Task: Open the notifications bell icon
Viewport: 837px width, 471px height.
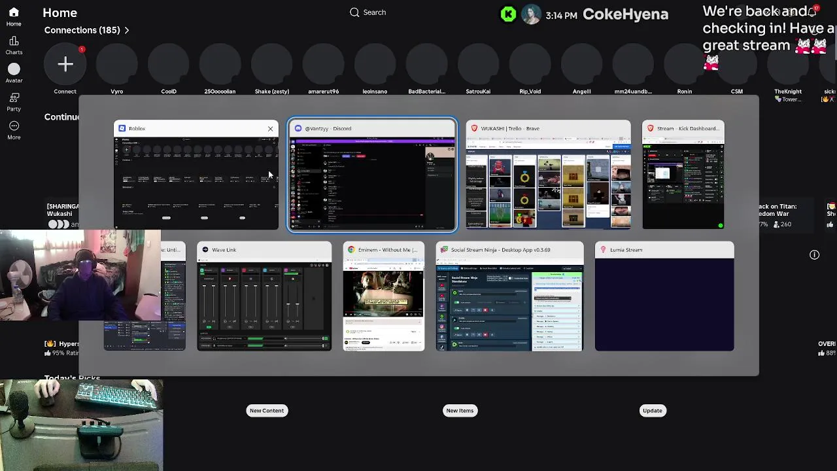Action: [x=811, y=12]
